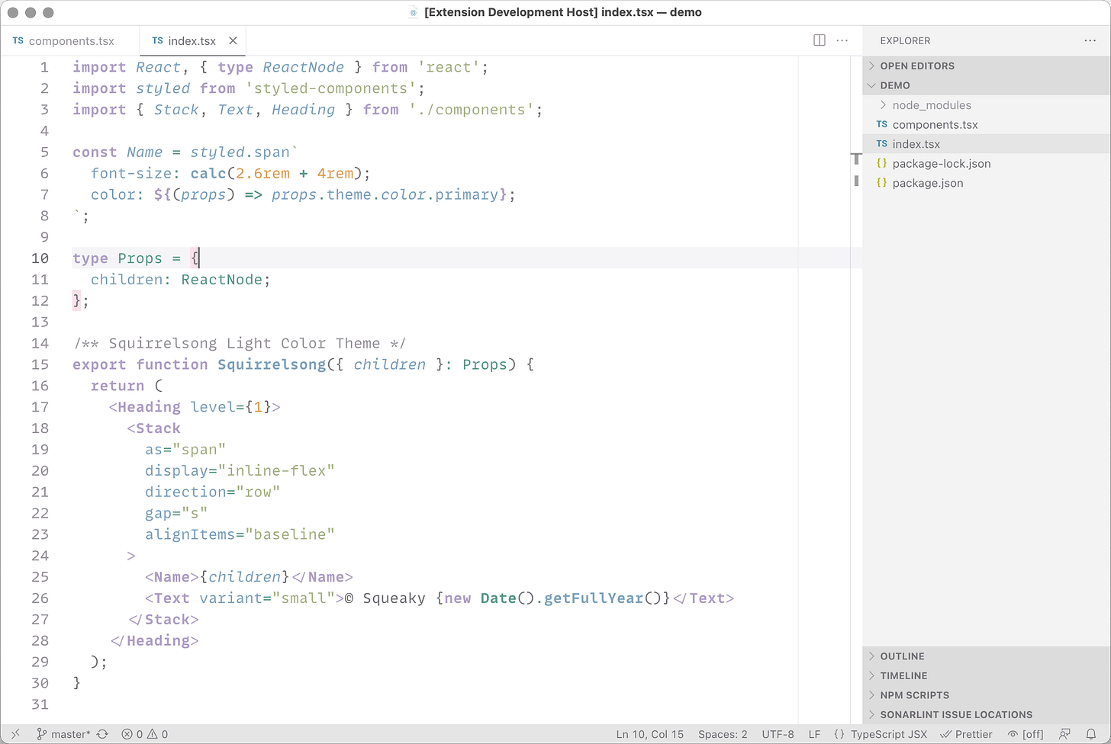Toggle the [off] eye status item

click(1026, 734)
